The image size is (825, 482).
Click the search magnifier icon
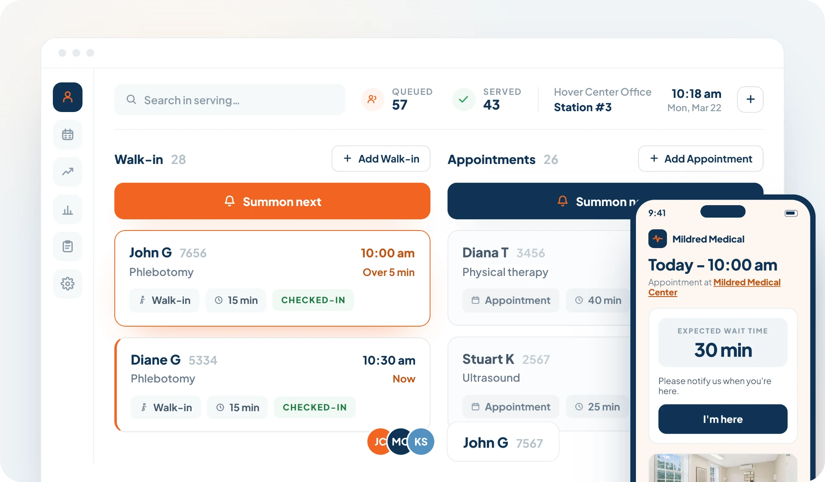131,100
